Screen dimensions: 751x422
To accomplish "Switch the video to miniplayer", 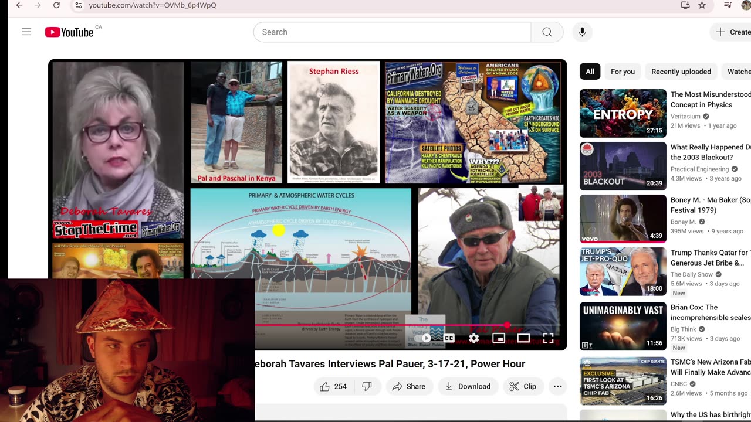I will pos(499,338).
